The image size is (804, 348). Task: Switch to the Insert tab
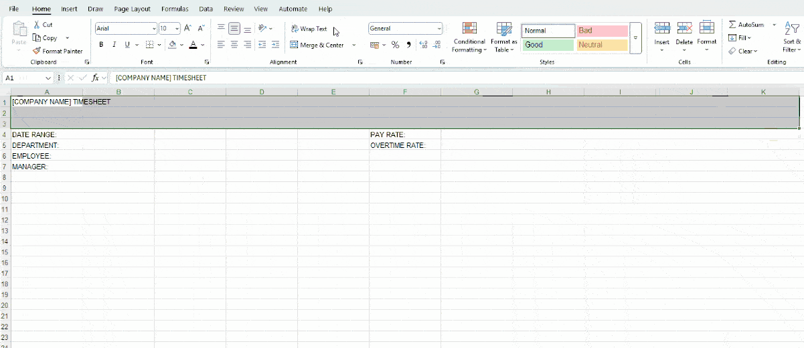69,9
